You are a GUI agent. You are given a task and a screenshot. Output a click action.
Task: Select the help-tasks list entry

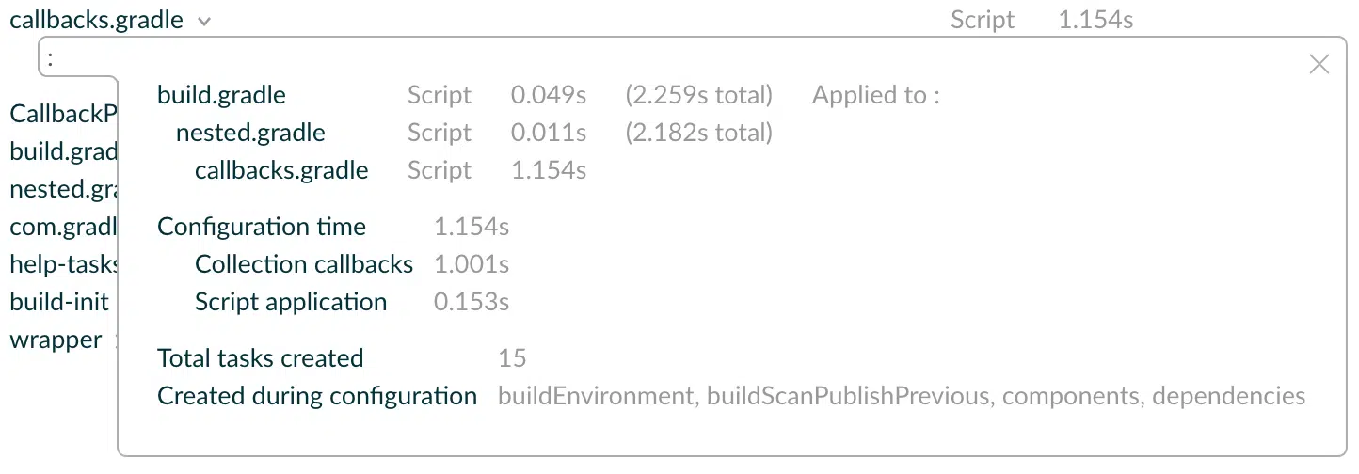pos(63,264)
